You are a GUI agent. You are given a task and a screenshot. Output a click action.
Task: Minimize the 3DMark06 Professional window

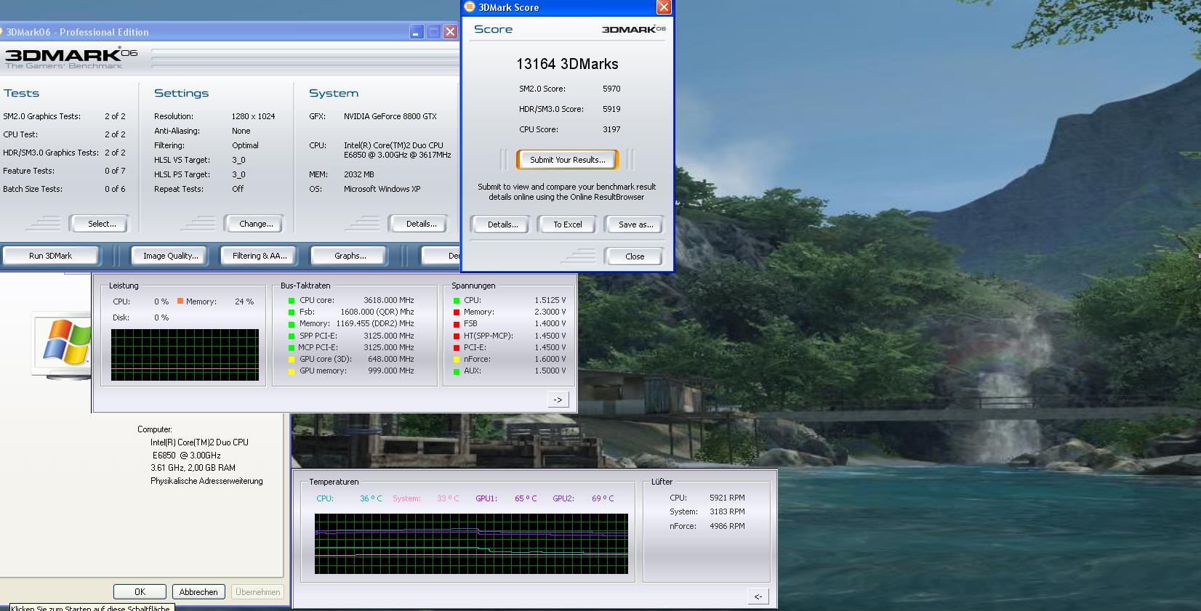click(x=416, y=32)
